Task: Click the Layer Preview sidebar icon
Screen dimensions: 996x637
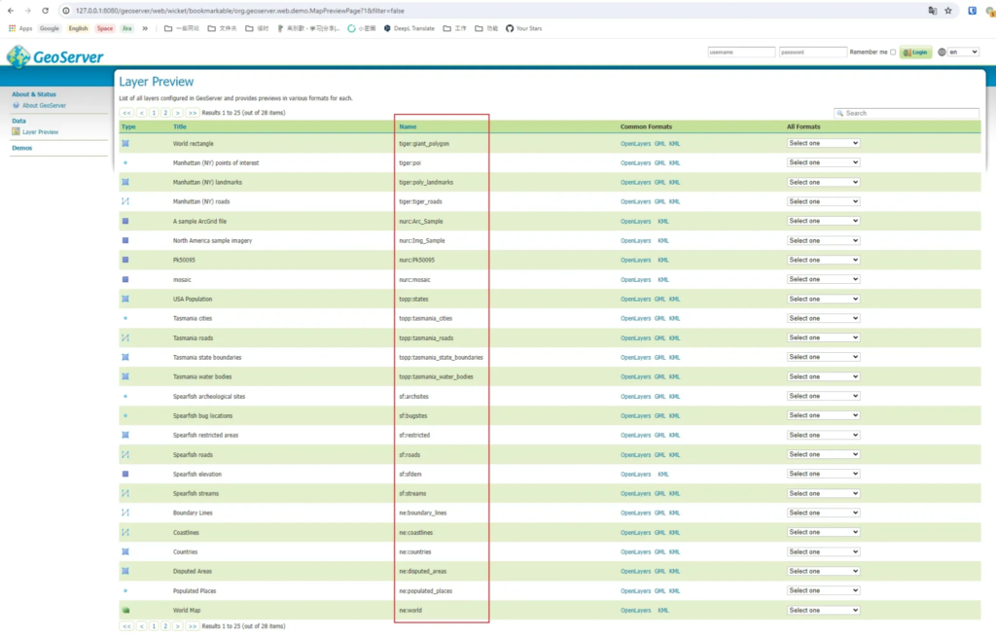Action: [16, 131]
